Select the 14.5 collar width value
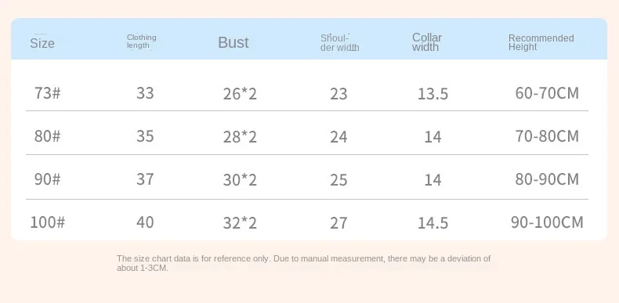Image resolution: width=619 pixels, height=303 pixels. click(x=433, y=223)
